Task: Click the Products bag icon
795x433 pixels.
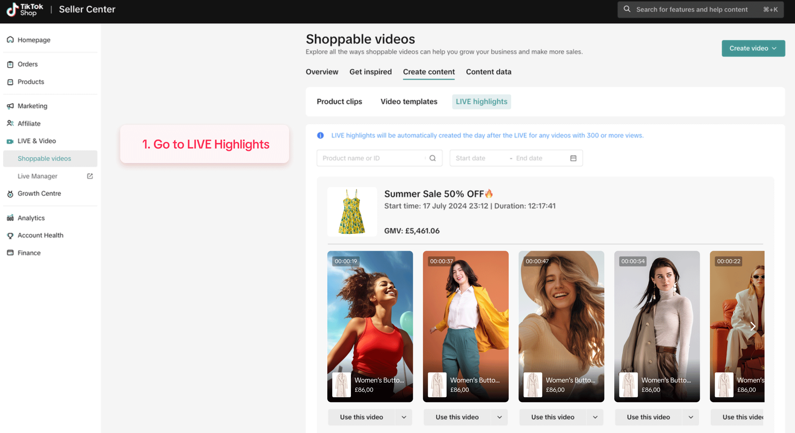Action: [10, 82]
